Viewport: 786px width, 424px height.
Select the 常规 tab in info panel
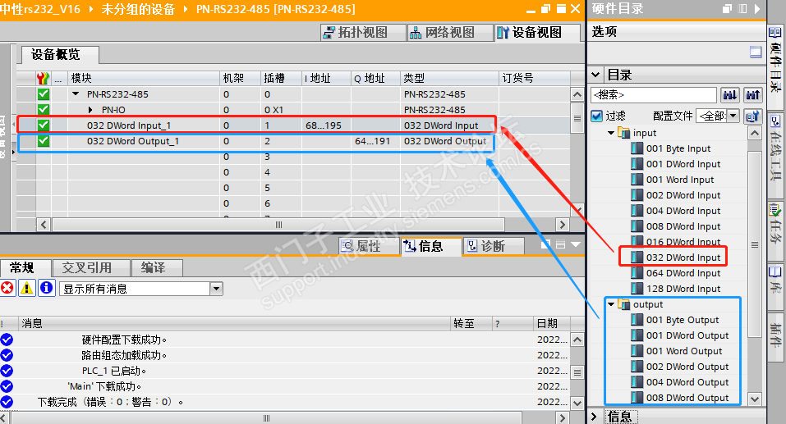coord(25,268)
